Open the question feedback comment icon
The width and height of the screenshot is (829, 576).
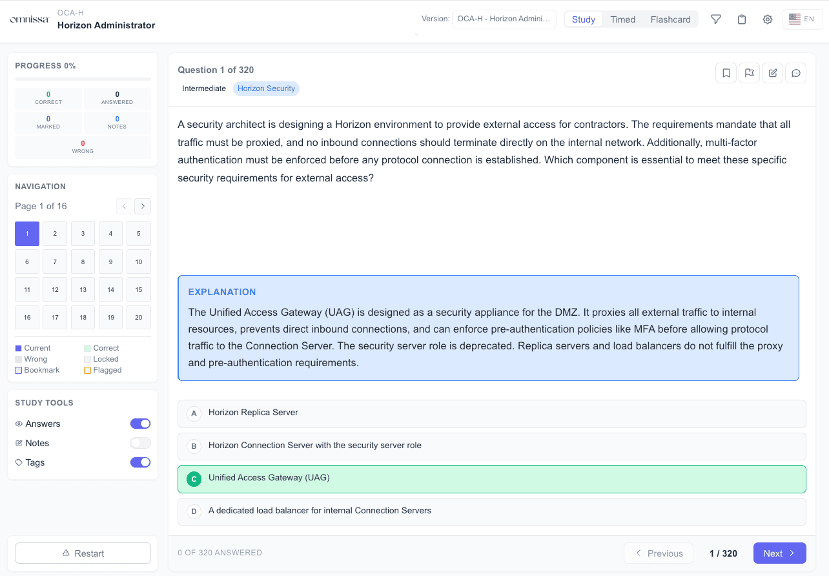(x=795, y=73)
